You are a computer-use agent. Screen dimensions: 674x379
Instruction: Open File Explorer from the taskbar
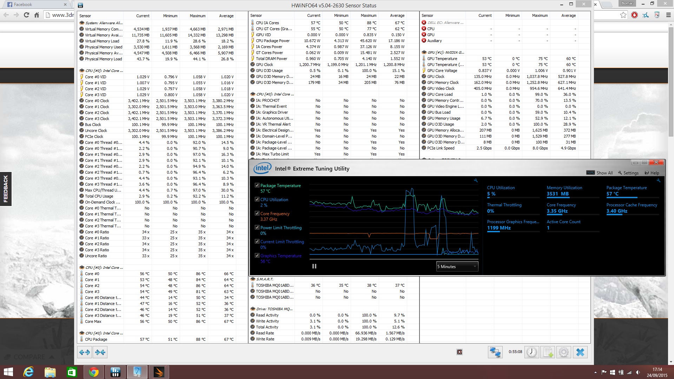click(50, 372)
